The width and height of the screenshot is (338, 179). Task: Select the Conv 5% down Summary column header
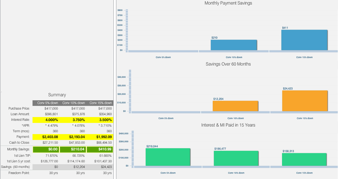pos(48,103)
